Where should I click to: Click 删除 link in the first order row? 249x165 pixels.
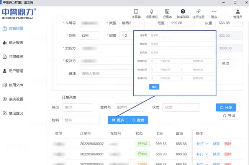point(228,144)
